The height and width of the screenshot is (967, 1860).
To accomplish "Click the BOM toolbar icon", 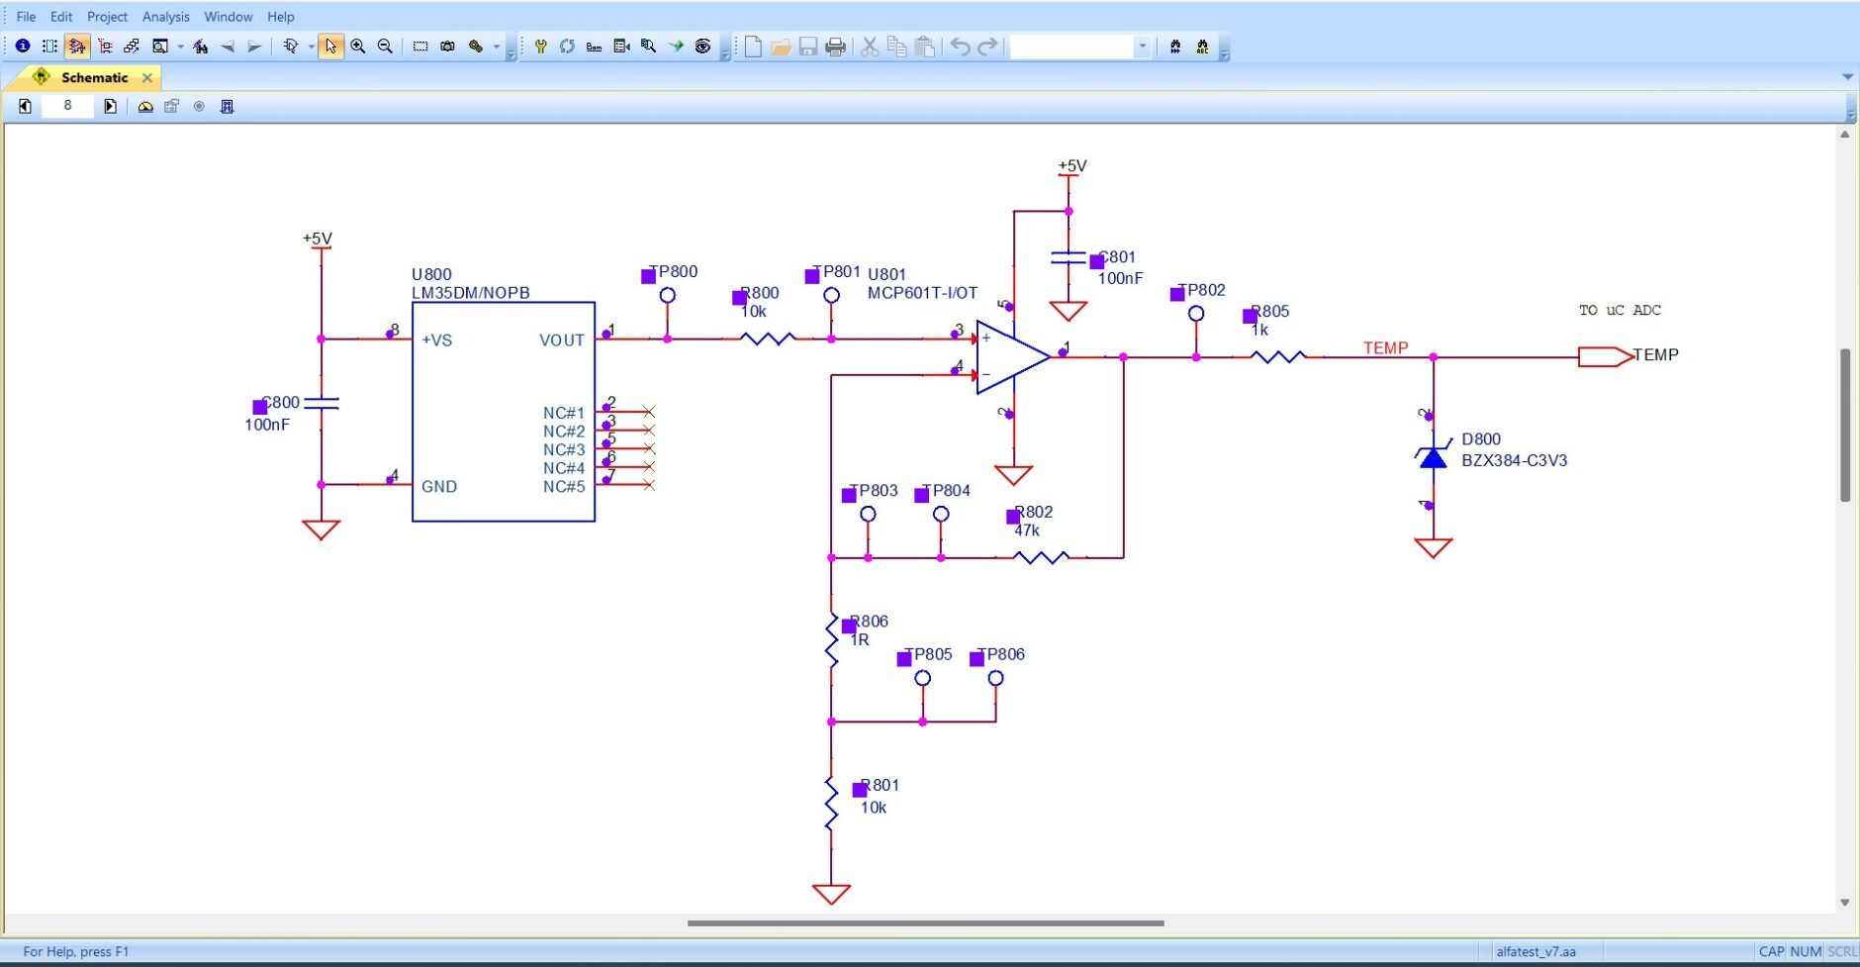I will click(594, 47).
